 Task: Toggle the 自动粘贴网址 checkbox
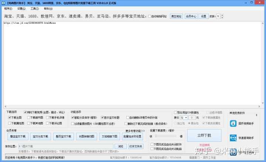tap(150, 16)
